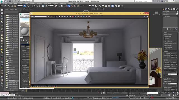Toggle alpha channel view in V-Ray frame buffer
179x100 pixels.
coord(60,17)
